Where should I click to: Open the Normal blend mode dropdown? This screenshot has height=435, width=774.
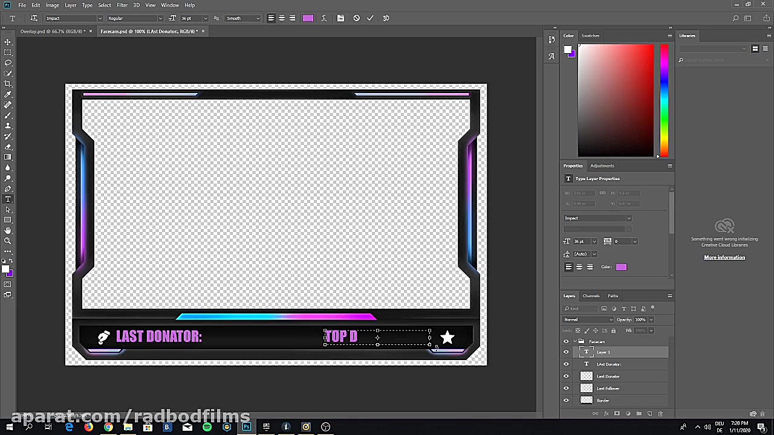point(588,320)
